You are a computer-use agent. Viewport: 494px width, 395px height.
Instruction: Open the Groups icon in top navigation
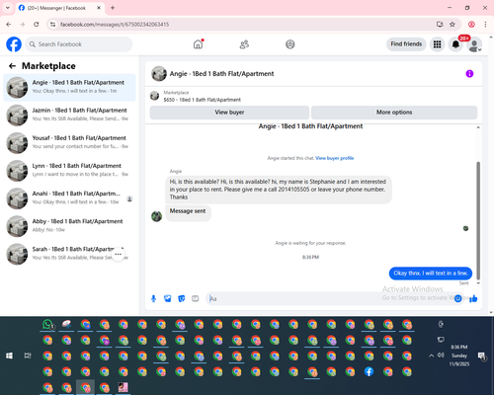tap(290, 44)
